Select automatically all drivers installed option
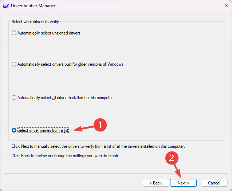The height and width of the screenshot is (191, 232). (62, 98)
